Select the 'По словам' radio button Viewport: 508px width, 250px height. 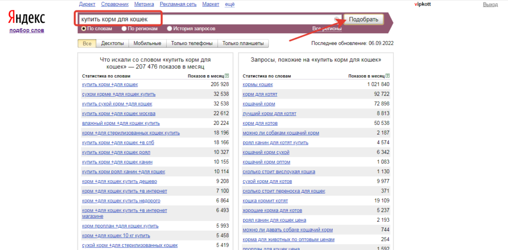84,29
